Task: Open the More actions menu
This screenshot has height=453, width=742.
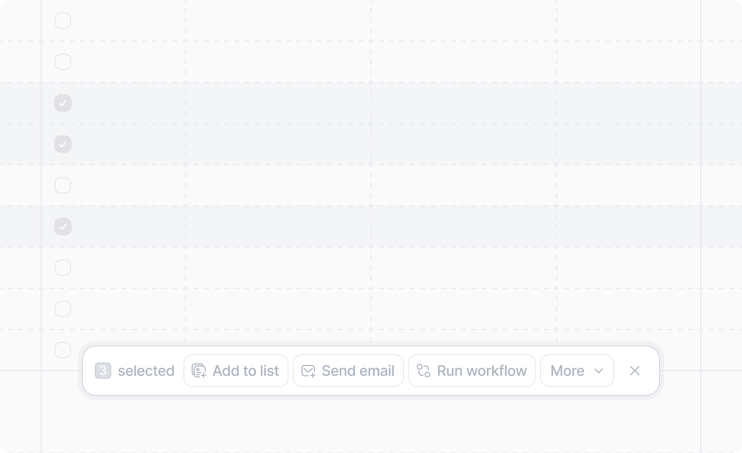Action: coord(577,371)
